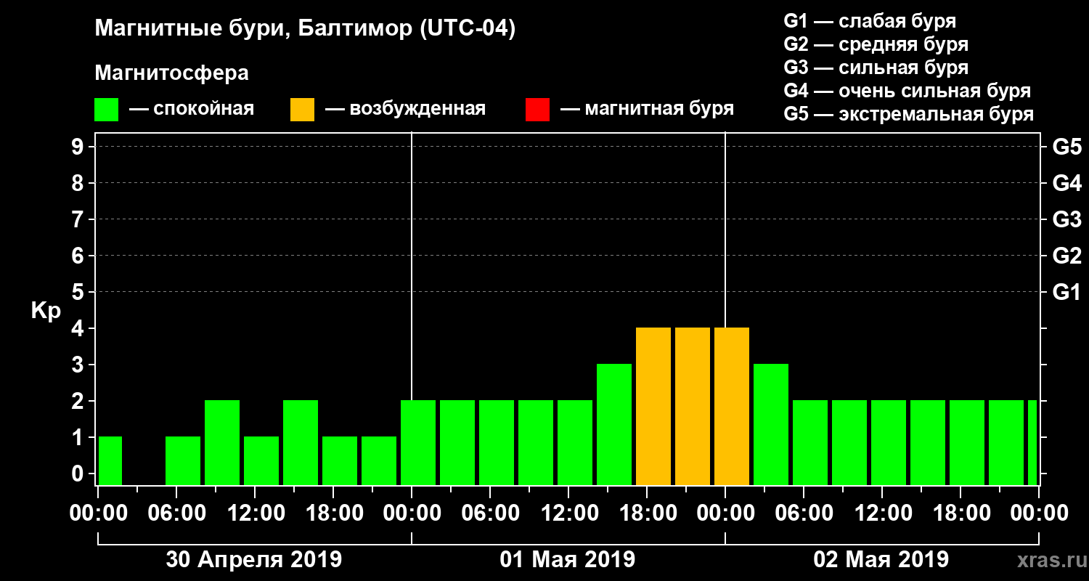Click the "Магнитосфера" heading
This screenshot has width=1089, height=581.
pos(171,73)
